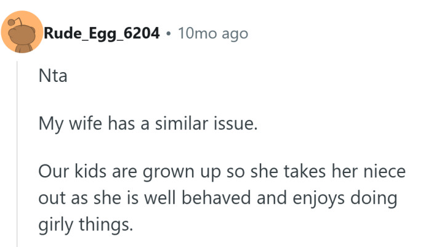Image resolution: width=431 pixels, height=247 pixels.
Task: Open the Rude_Egg_6204 user profile link
Action: [x=103, y=34]
